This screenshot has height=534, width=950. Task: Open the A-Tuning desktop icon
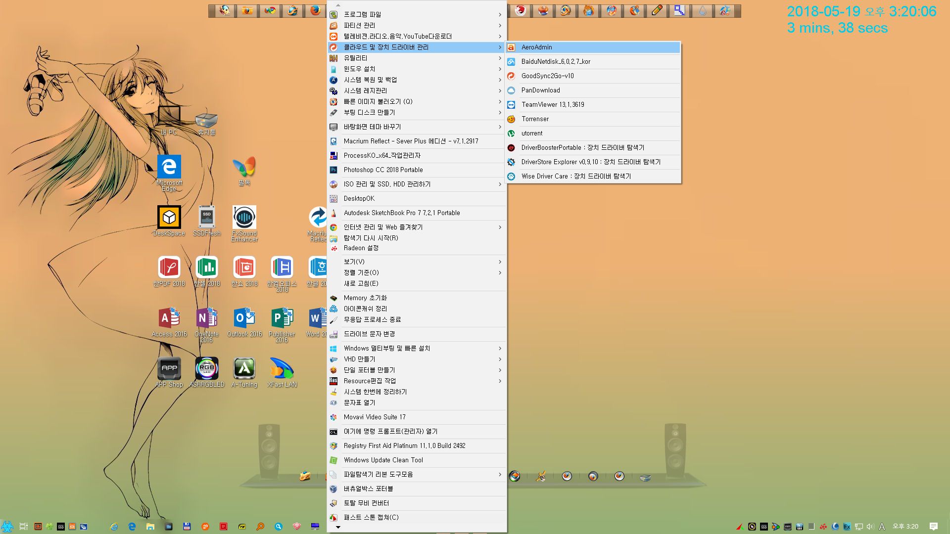pos(244,372)
